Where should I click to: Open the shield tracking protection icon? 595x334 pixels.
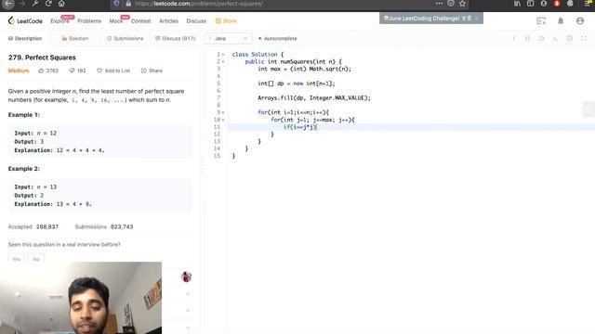[116, 4]
